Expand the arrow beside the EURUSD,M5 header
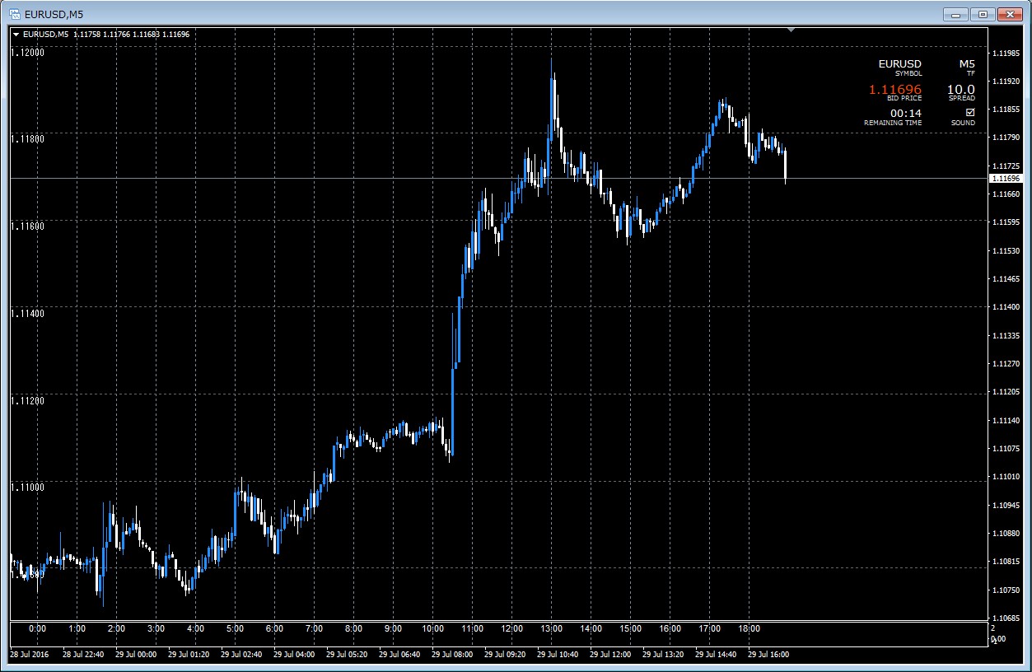 click(x=16, y=35)
